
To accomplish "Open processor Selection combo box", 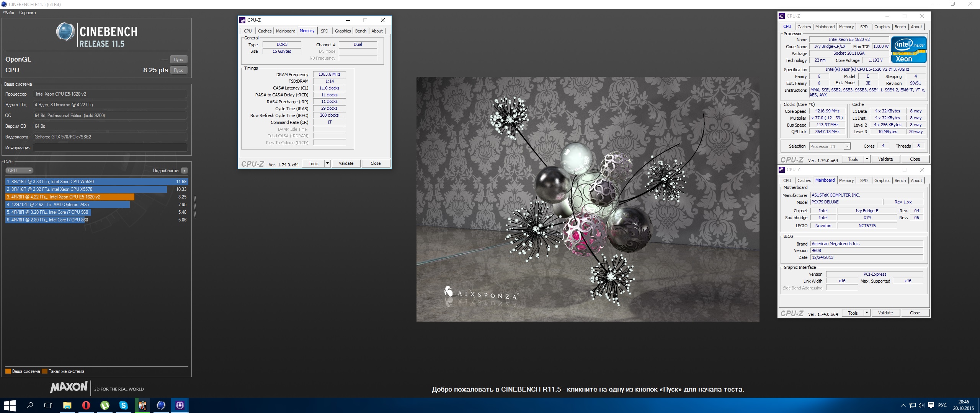I will [x=830, y=146].
